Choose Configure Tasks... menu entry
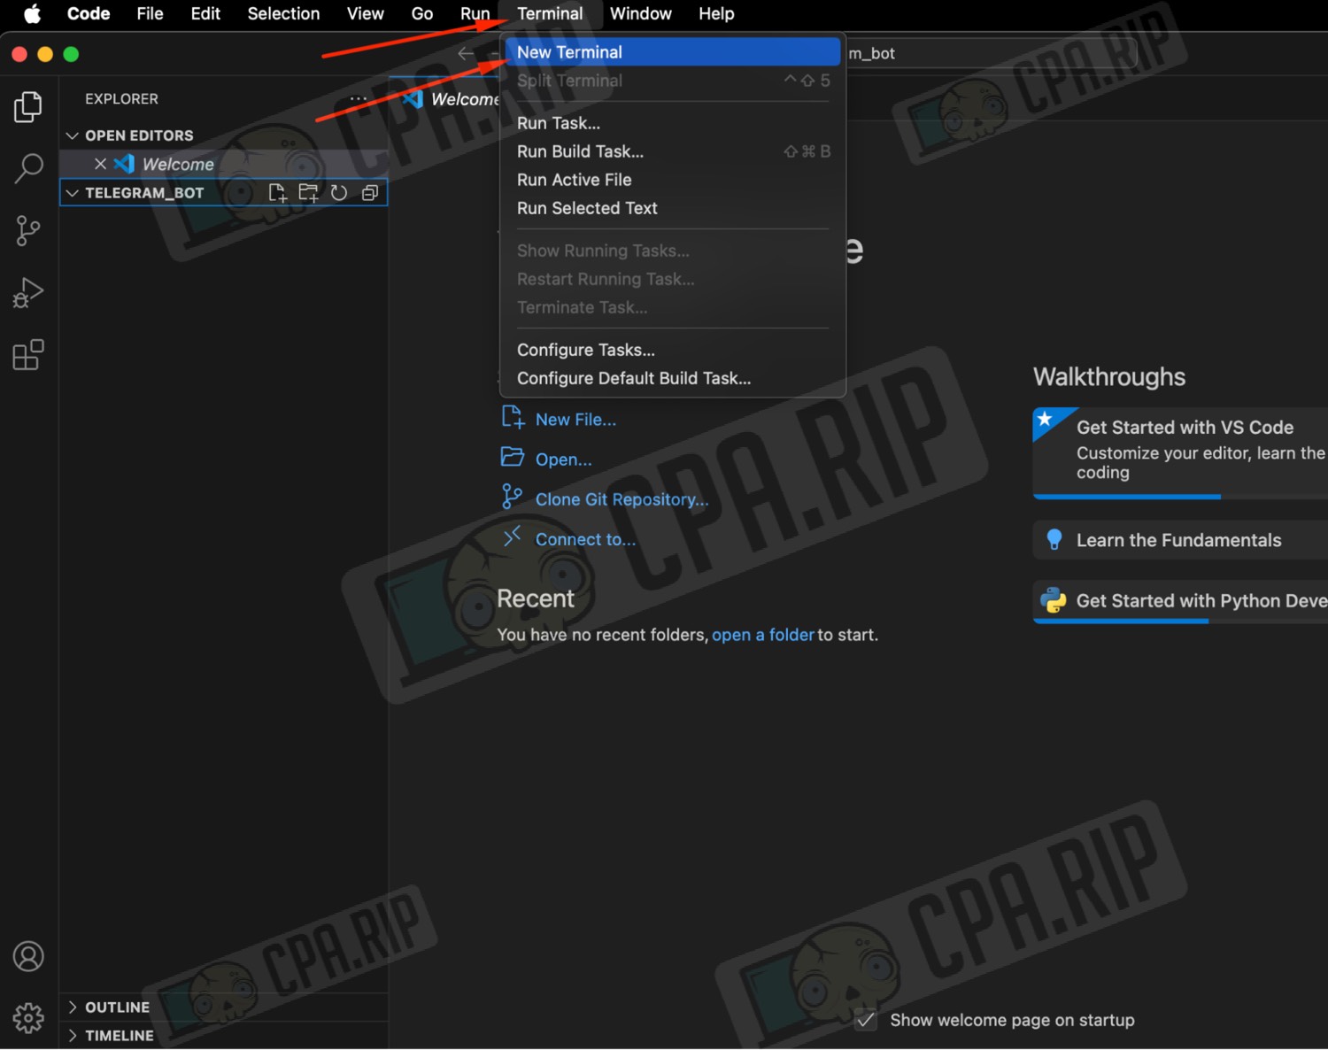This screenshot has width=1328, height=1050. tap(673, 350)
